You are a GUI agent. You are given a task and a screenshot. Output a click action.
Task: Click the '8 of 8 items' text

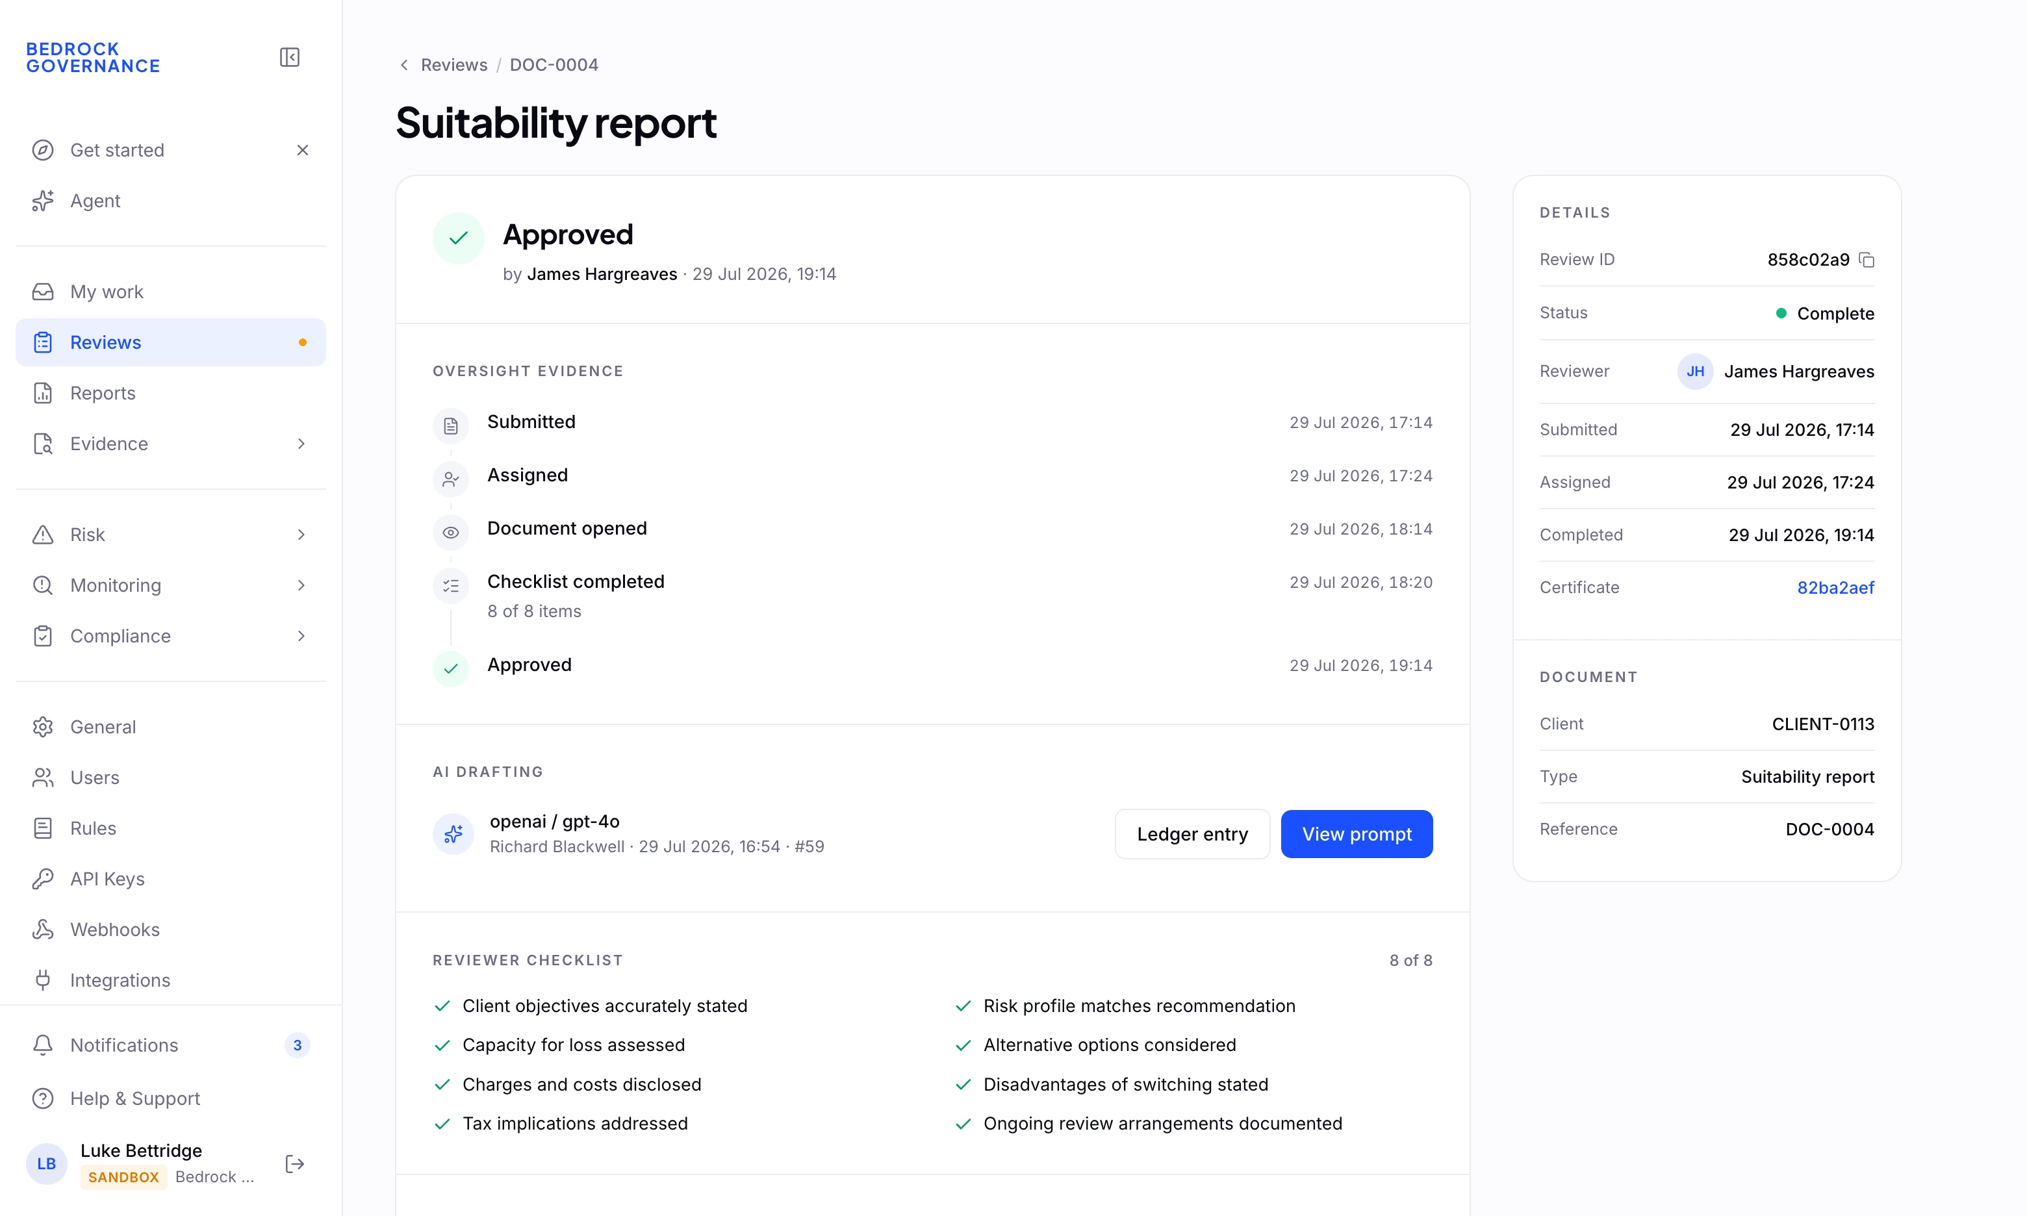click(x=534, y=611)
